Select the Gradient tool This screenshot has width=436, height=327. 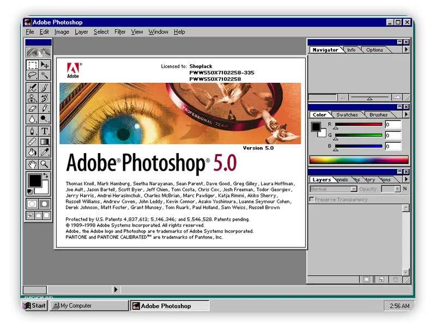(x=45, y=142)
